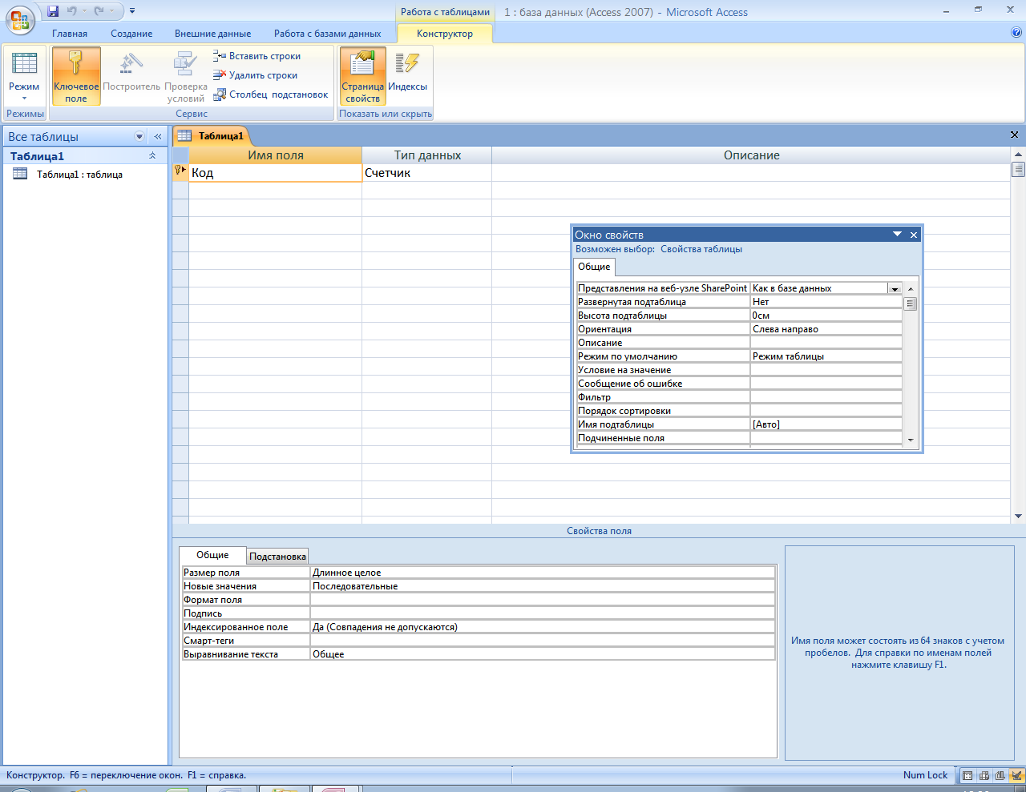Undo the last action
The height and width of the screenshot is (792, 1026).
pyautogui.click(x=72, y=11)
